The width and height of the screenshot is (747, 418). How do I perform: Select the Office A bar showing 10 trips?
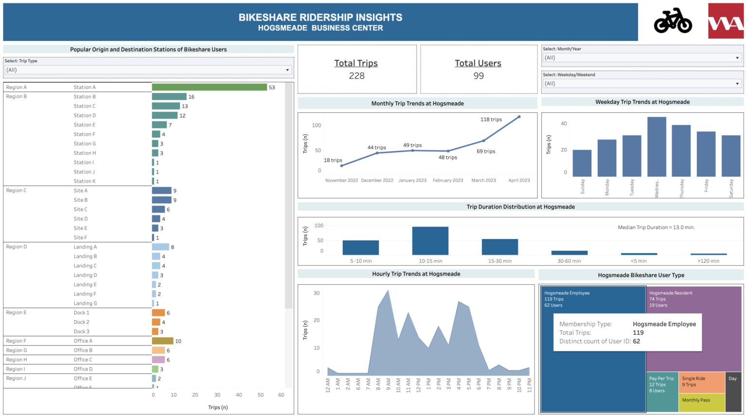162,341
